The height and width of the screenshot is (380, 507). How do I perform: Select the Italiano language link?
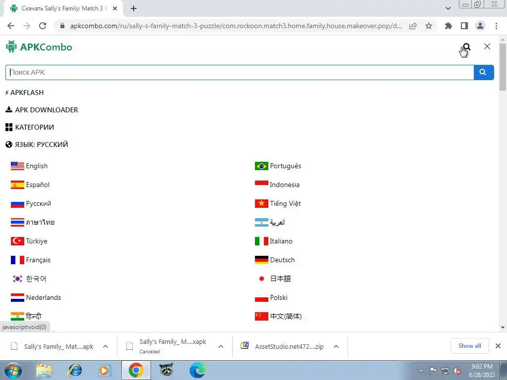[x=281, y=241]
